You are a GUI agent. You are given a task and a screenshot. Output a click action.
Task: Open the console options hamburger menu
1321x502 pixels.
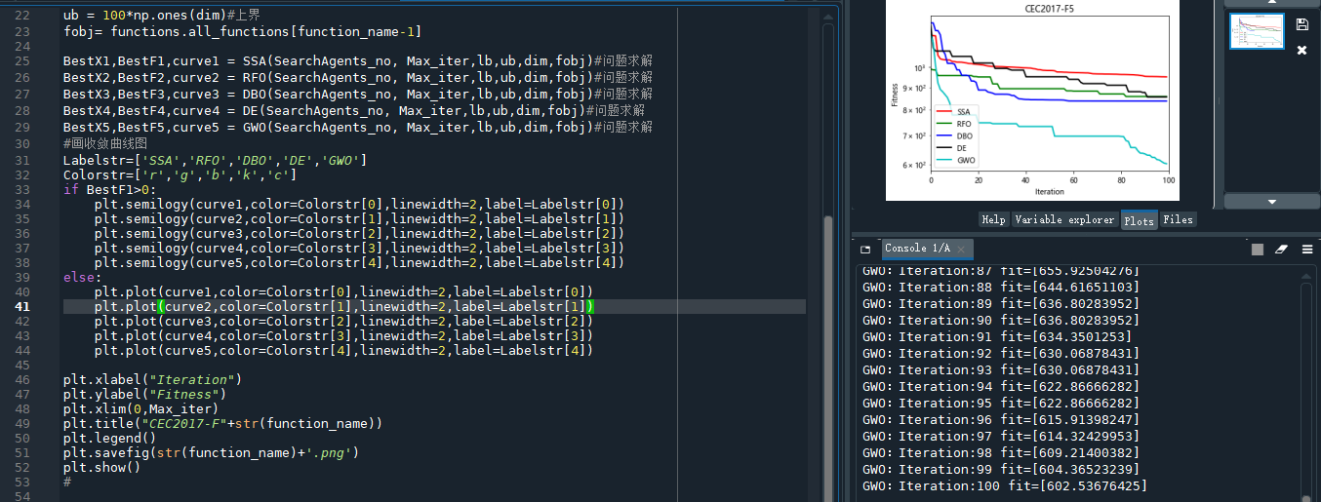1305,250
